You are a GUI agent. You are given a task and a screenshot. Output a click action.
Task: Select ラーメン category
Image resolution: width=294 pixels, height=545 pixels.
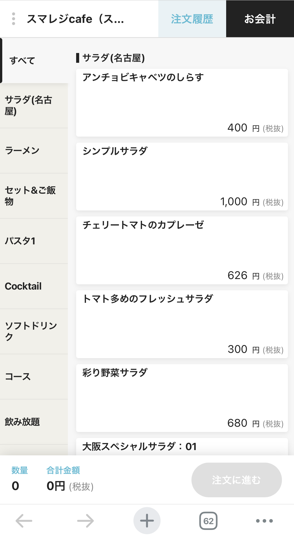tap(34, 150)
